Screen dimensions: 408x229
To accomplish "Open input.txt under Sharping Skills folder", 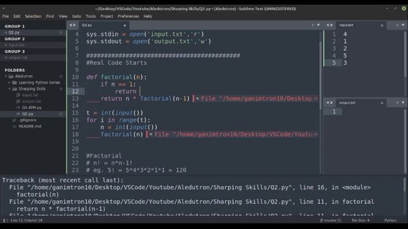I will [x=30, y=95].
